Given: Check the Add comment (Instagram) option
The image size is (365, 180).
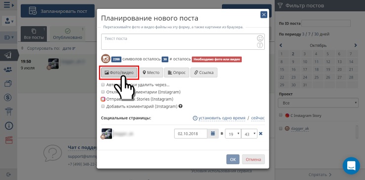Looking at the screenshot, I should (x=103, y=107).
